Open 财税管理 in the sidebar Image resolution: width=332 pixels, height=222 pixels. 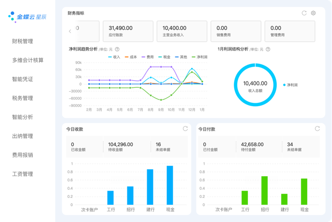click(23, 42)
